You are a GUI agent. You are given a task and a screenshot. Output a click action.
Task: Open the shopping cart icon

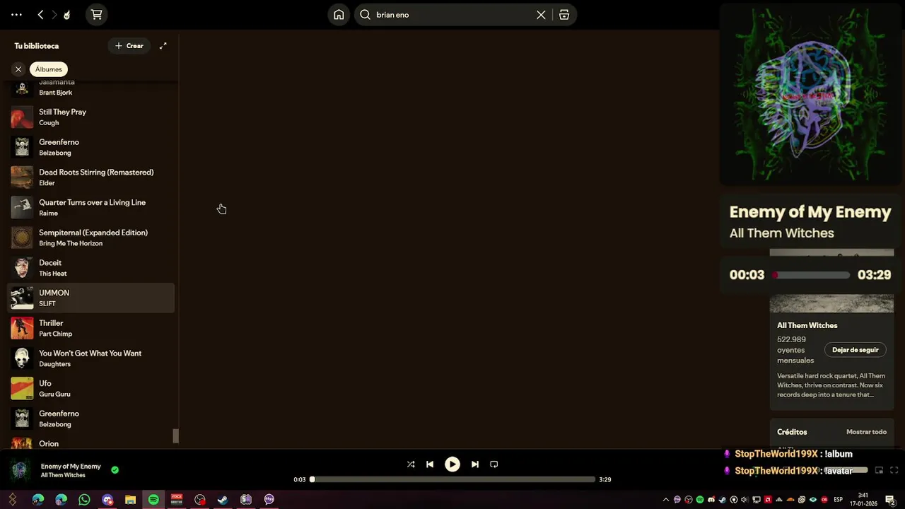97,14
